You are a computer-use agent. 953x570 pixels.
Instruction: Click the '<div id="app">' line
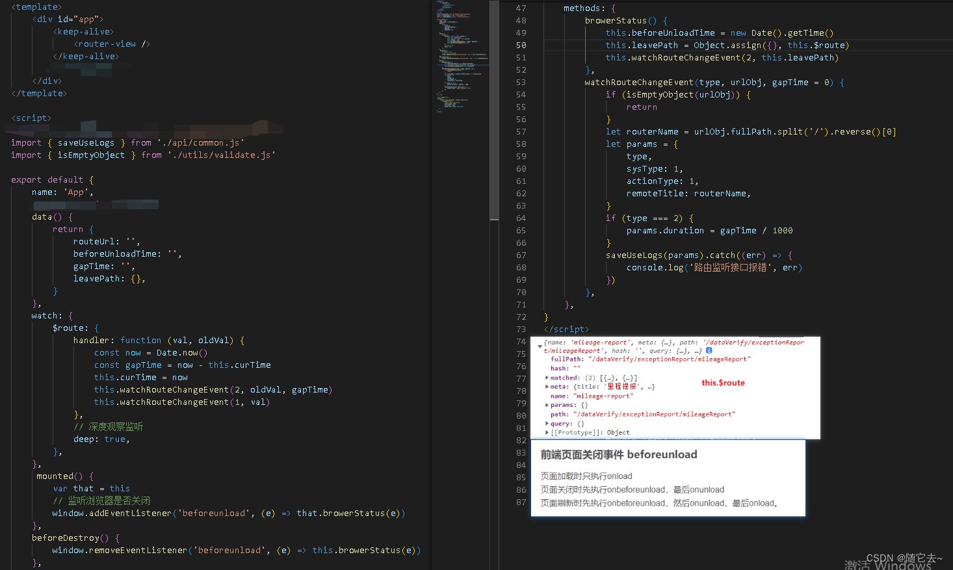pyautogui.click(x=68, y=19)
